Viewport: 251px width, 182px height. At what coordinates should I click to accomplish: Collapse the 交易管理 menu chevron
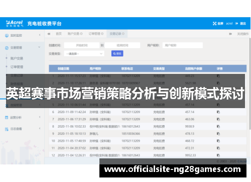(39, 47)
